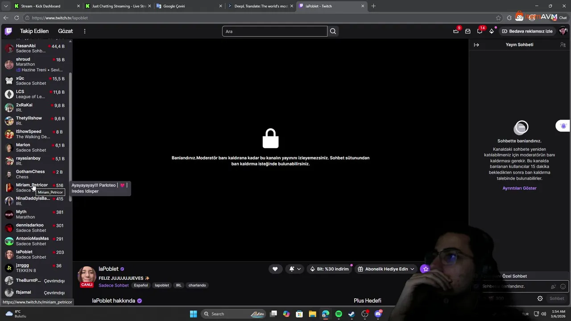Open Microsoft Store from taskbar
This screenshot has height=321, width=571.
click(x=299, y=314)
